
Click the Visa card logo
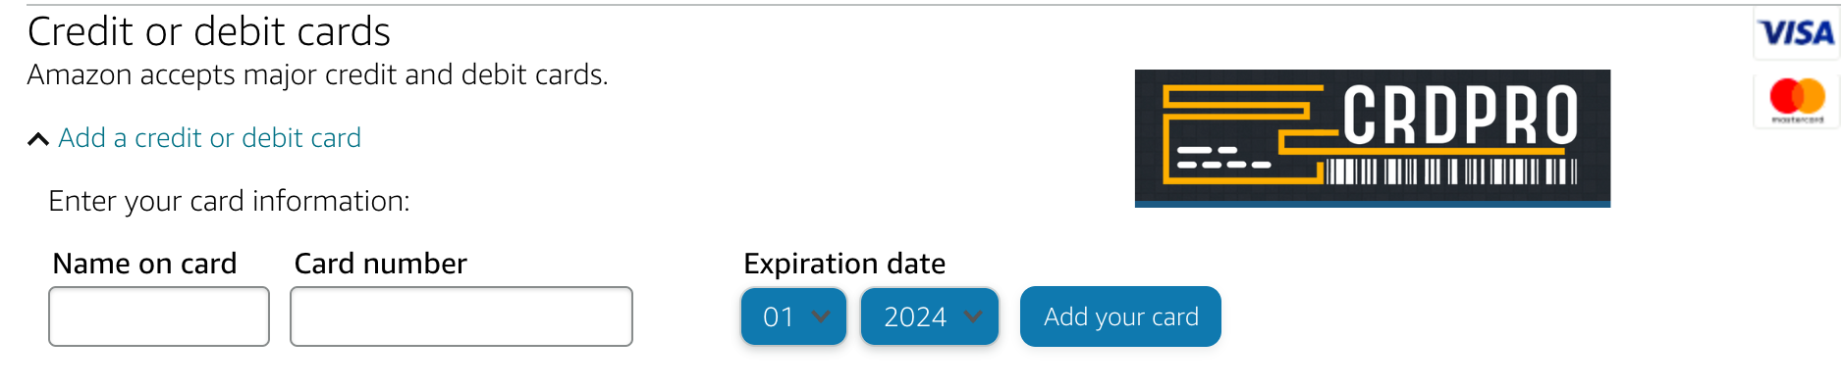click(1796, 33)
